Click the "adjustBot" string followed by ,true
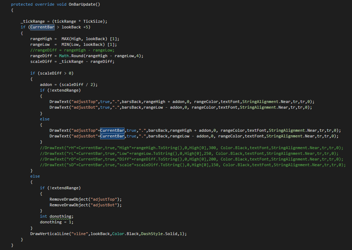Screen dimensions: 352x250 tap(84, 107)
